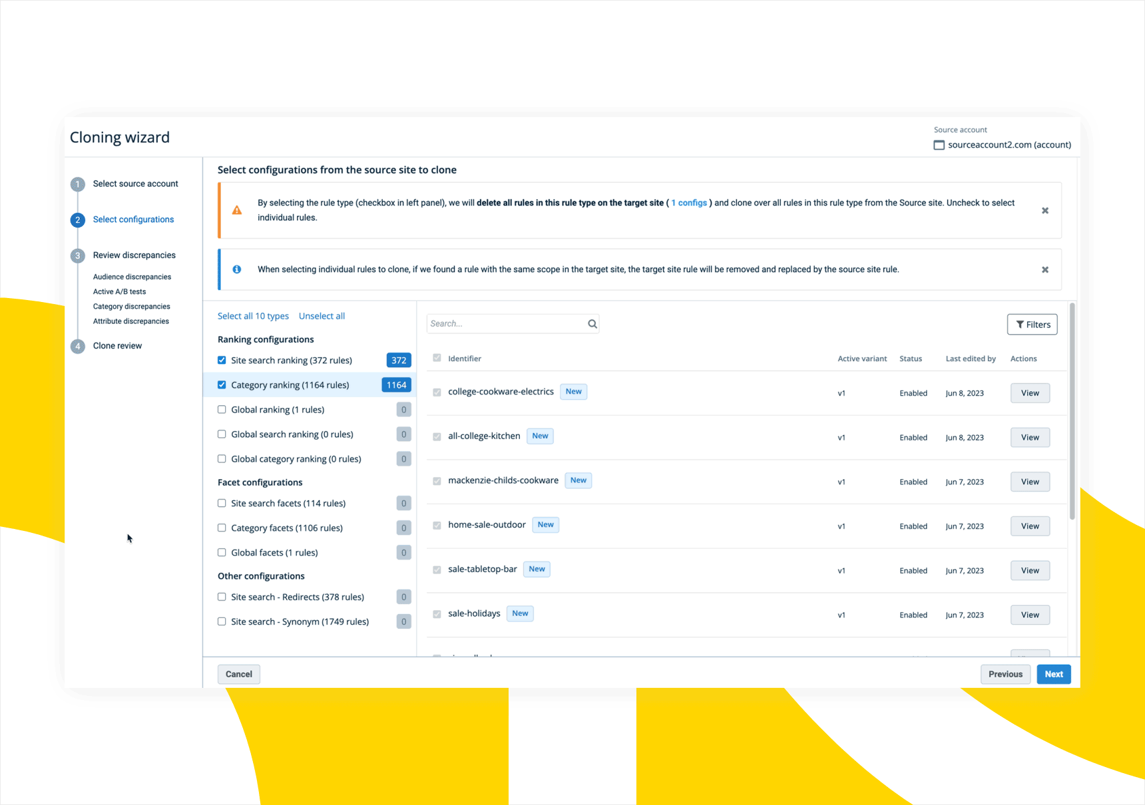Enable Global ranking (1 rules) checkbox

pos(222,410)
